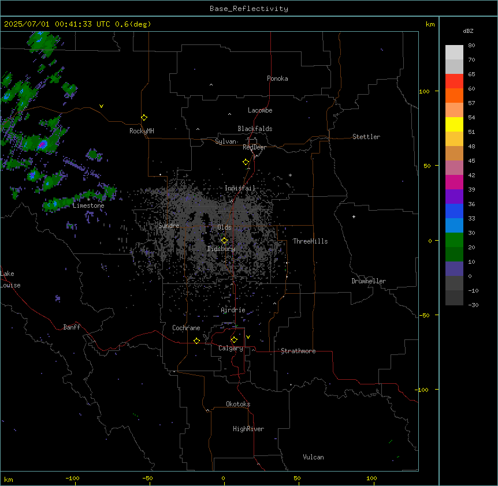Click the Banff label
The image size is (498, 486).
tap(72, 327)
